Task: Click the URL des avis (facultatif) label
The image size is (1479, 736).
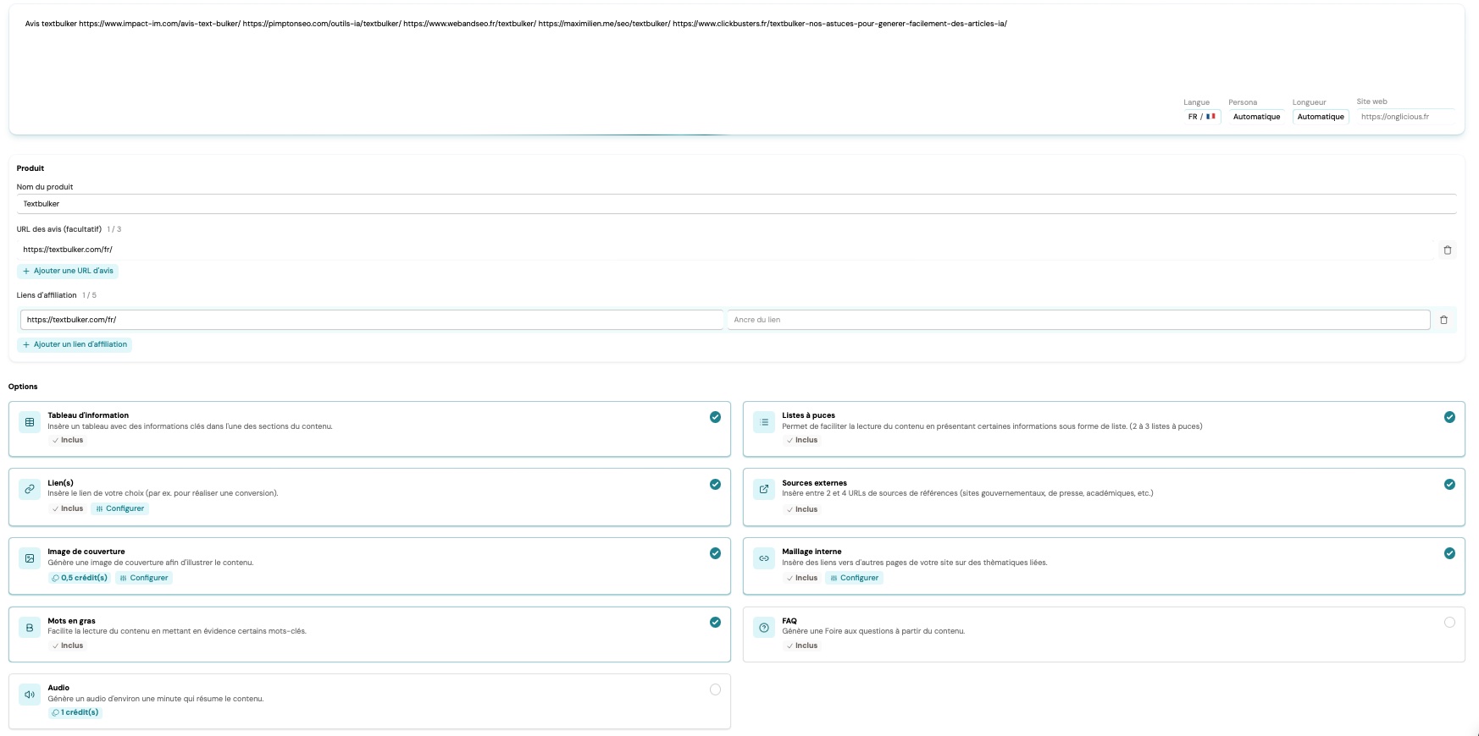Action: pos(59,229)
